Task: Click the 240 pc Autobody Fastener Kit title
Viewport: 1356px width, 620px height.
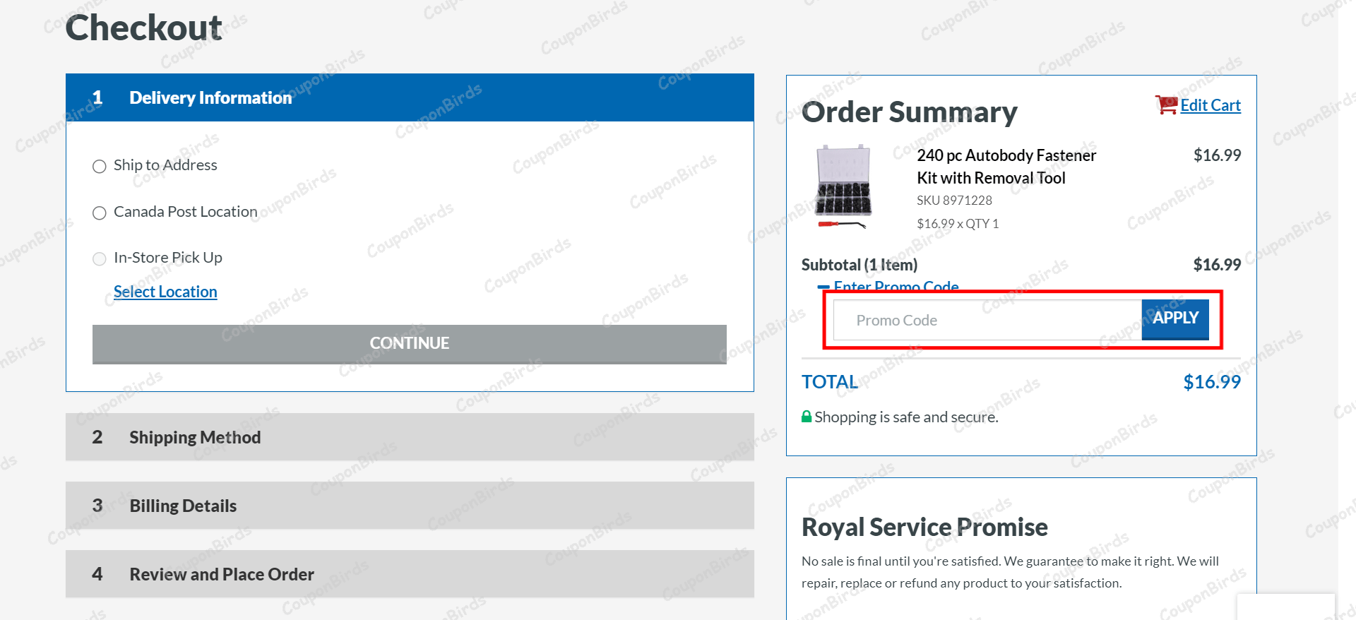Action: (1006, 166)
